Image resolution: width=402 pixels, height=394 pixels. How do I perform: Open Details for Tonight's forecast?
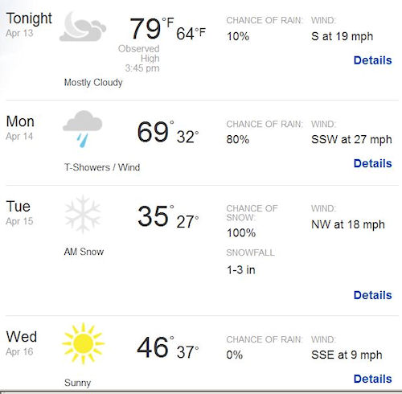pyautogui.click(x=372, y=60)
